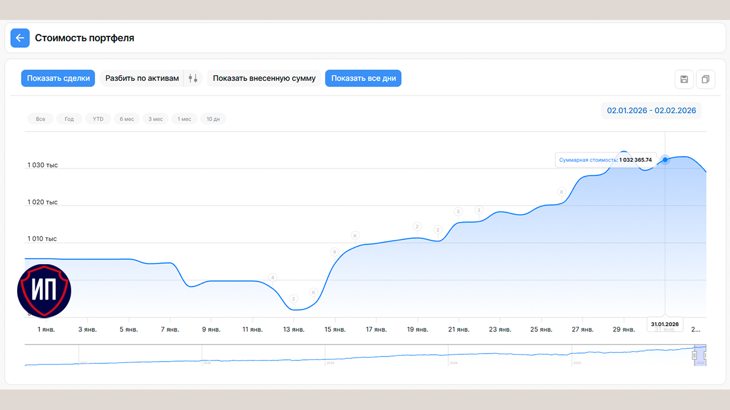Click the ИП shield logo
Image resolution: width=730 pixels, height=410 pixels.
coord(44,290)
